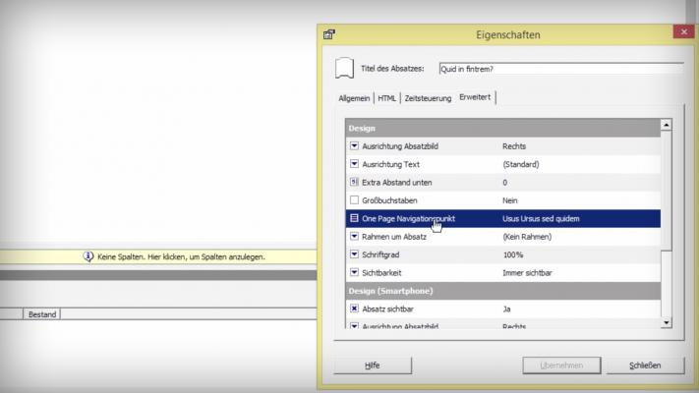This screenshot has width=699, height=393.
Task: Expand the Rahmen um Absatz dropdown
Action: (x=354, y=237)
